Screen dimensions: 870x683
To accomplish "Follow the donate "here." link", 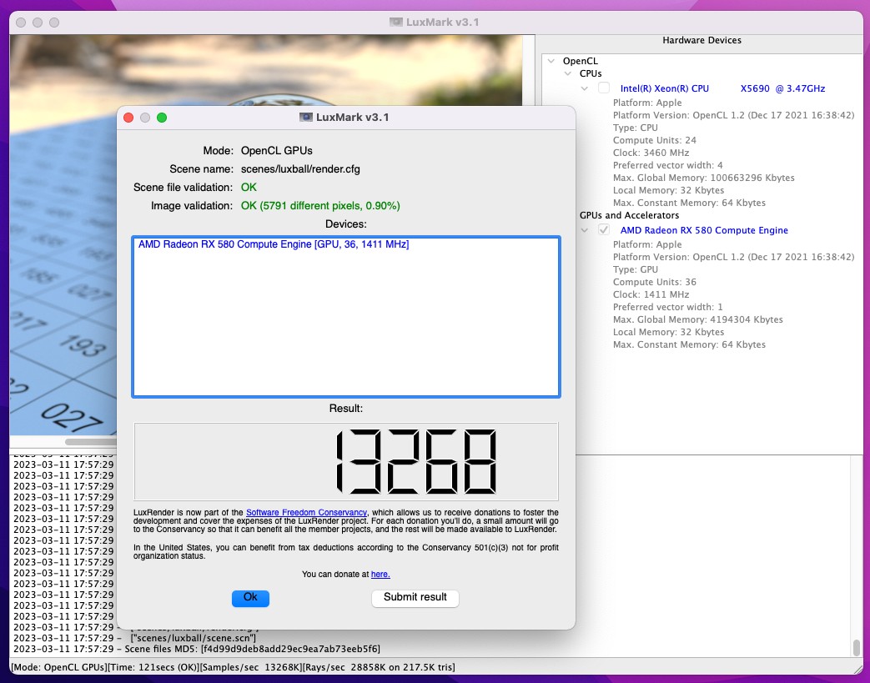I will point(380,575).
